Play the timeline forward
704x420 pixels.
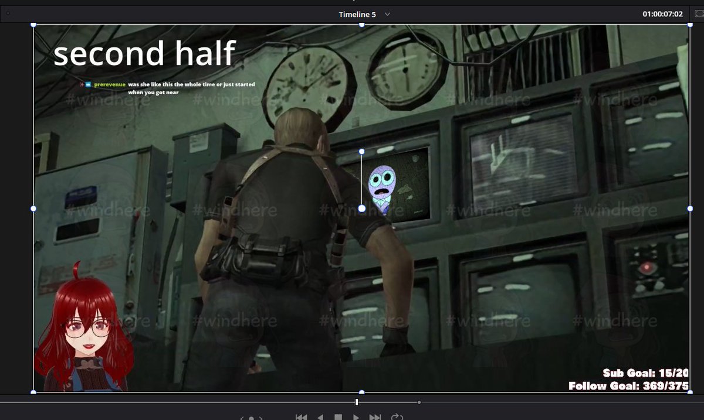pyautogui.click(x=356, y=417)
